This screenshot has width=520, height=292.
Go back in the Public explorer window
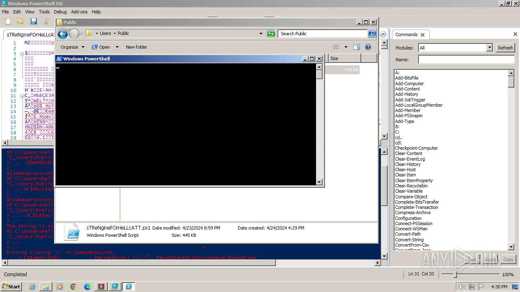tap(63, 34)
